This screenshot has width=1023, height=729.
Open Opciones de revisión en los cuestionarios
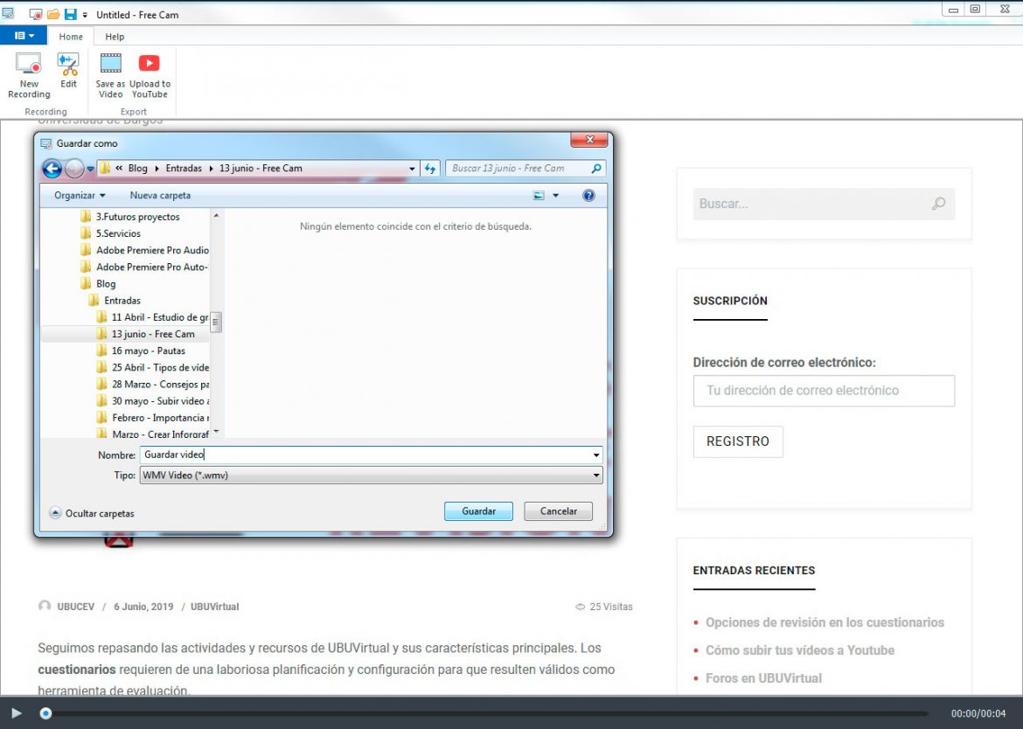click(x=825, y=622)
